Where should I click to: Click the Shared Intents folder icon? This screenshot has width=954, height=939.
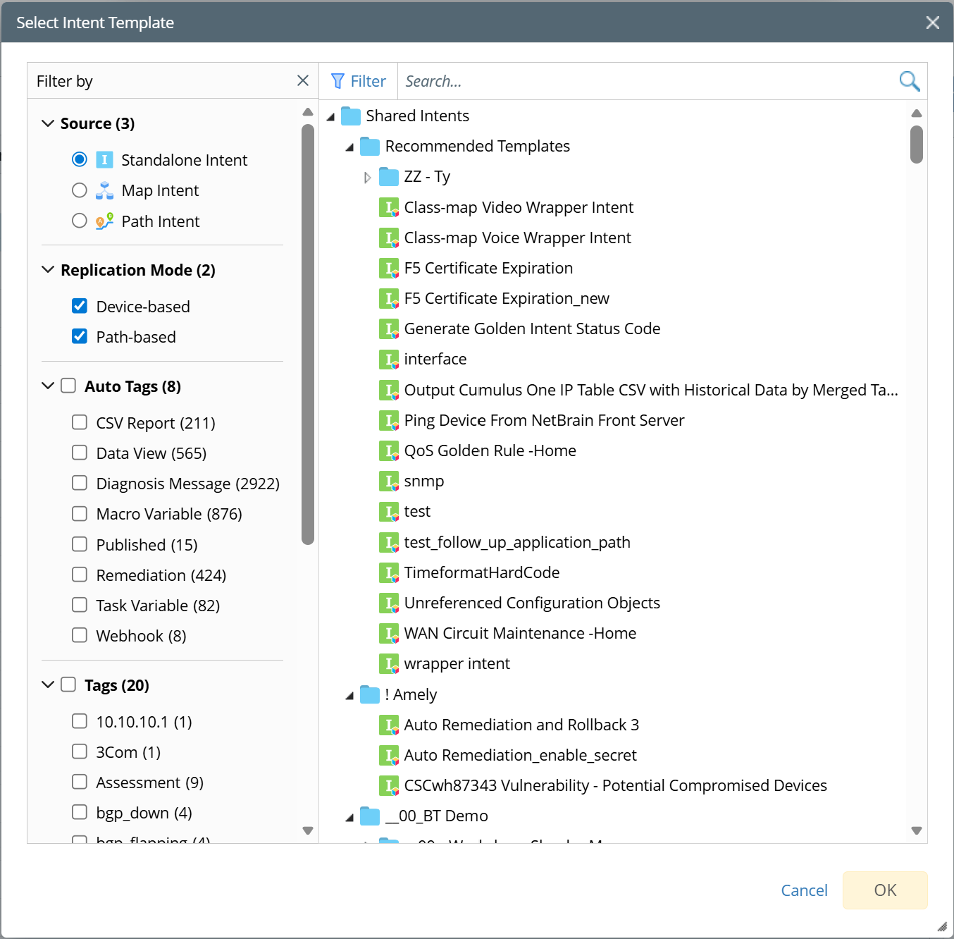pos(351,116)
